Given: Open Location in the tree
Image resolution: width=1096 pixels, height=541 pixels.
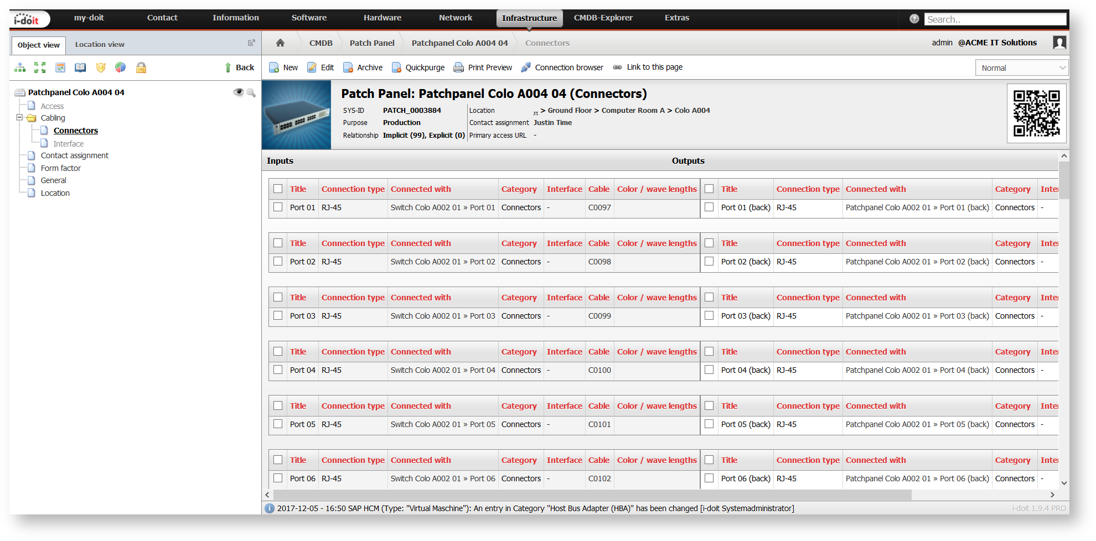Looking at the screenshot, I should coord(55,193).
